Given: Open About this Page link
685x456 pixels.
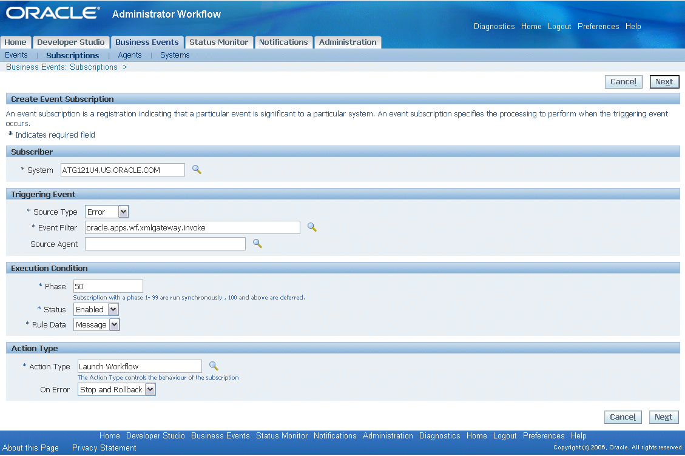Looking at the screenshot, I should pyautogui.click(x=30, y=448).
